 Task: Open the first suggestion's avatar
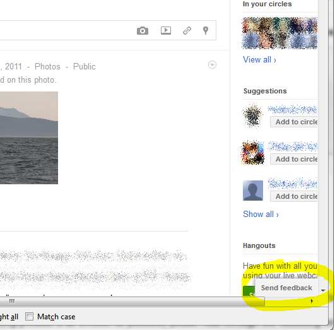(x=253, y=115)
